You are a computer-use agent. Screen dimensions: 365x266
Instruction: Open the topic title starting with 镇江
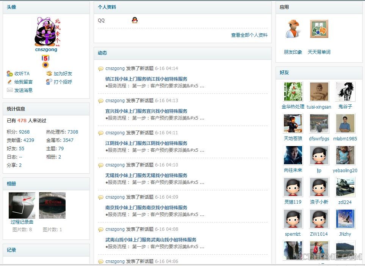tap(146, 79)
